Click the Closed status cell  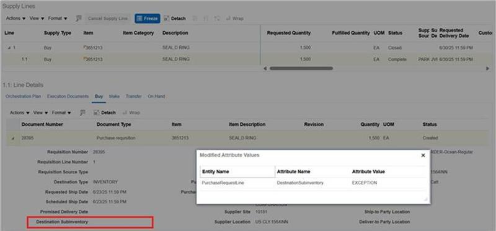[x=394, y=48]
